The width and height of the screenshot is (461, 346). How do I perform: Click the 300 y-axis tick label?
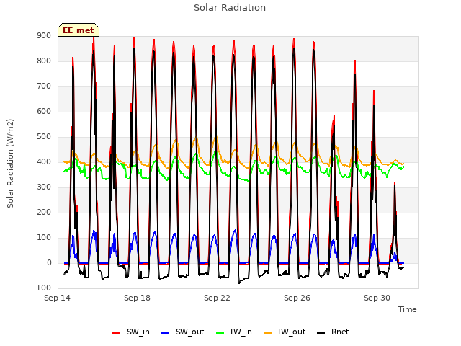click(44, 187)
